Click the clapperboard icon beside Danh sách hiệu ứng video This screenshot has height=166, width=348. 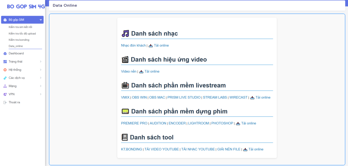(x=125, y=60)
